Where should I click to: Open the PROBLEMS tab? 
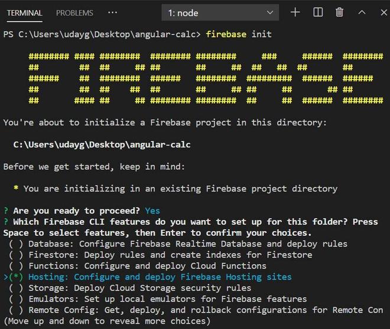(74, 13)
